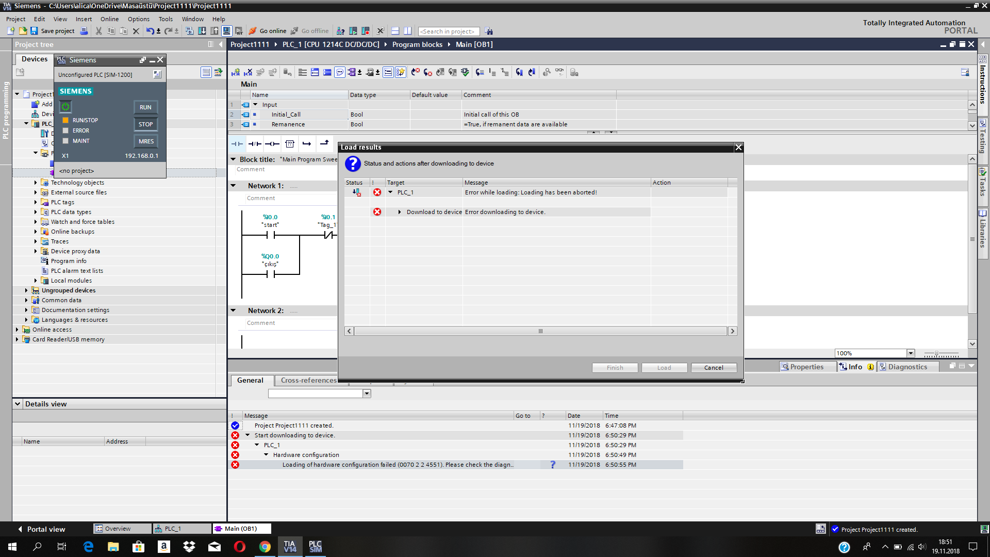This screenshot has height=557, width=990.
Task: Switch to Portal view
Action: click(x=41, y=529)
